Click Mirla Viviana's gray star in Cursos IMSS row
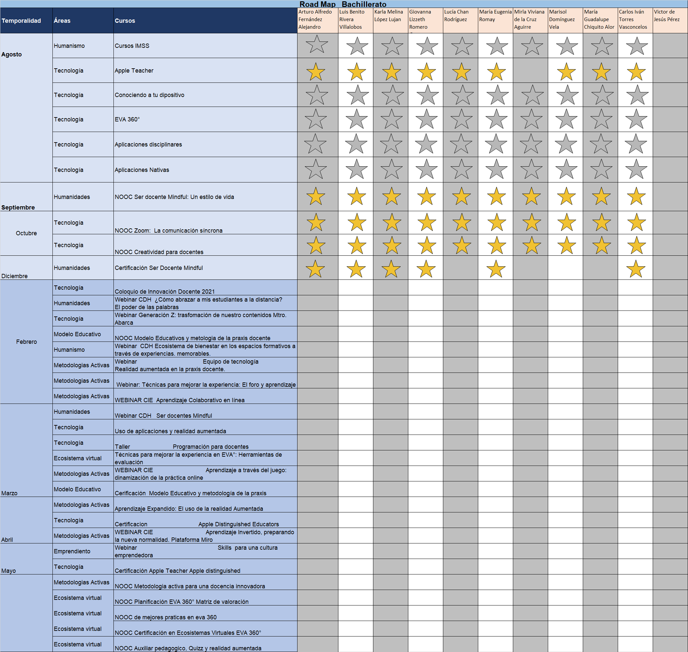 [532, 46]
